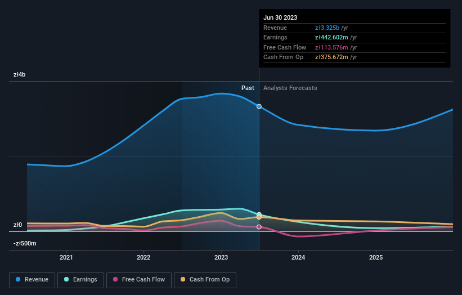The height and width of the screenshot is (295, 462).
Task: Click the 2022 x-axis label
Action: pyautogui.click(x=143, y=257)
